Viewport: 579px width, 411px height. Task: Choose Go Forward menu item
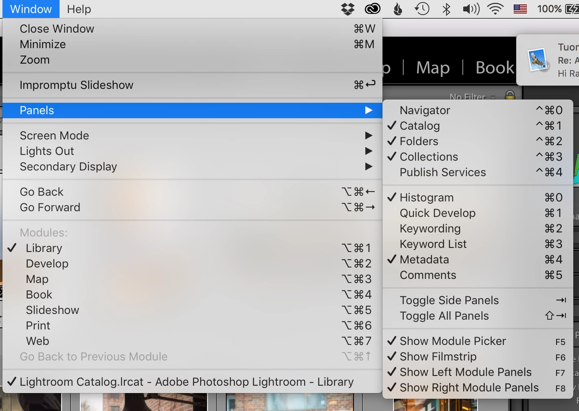point(192,207)
